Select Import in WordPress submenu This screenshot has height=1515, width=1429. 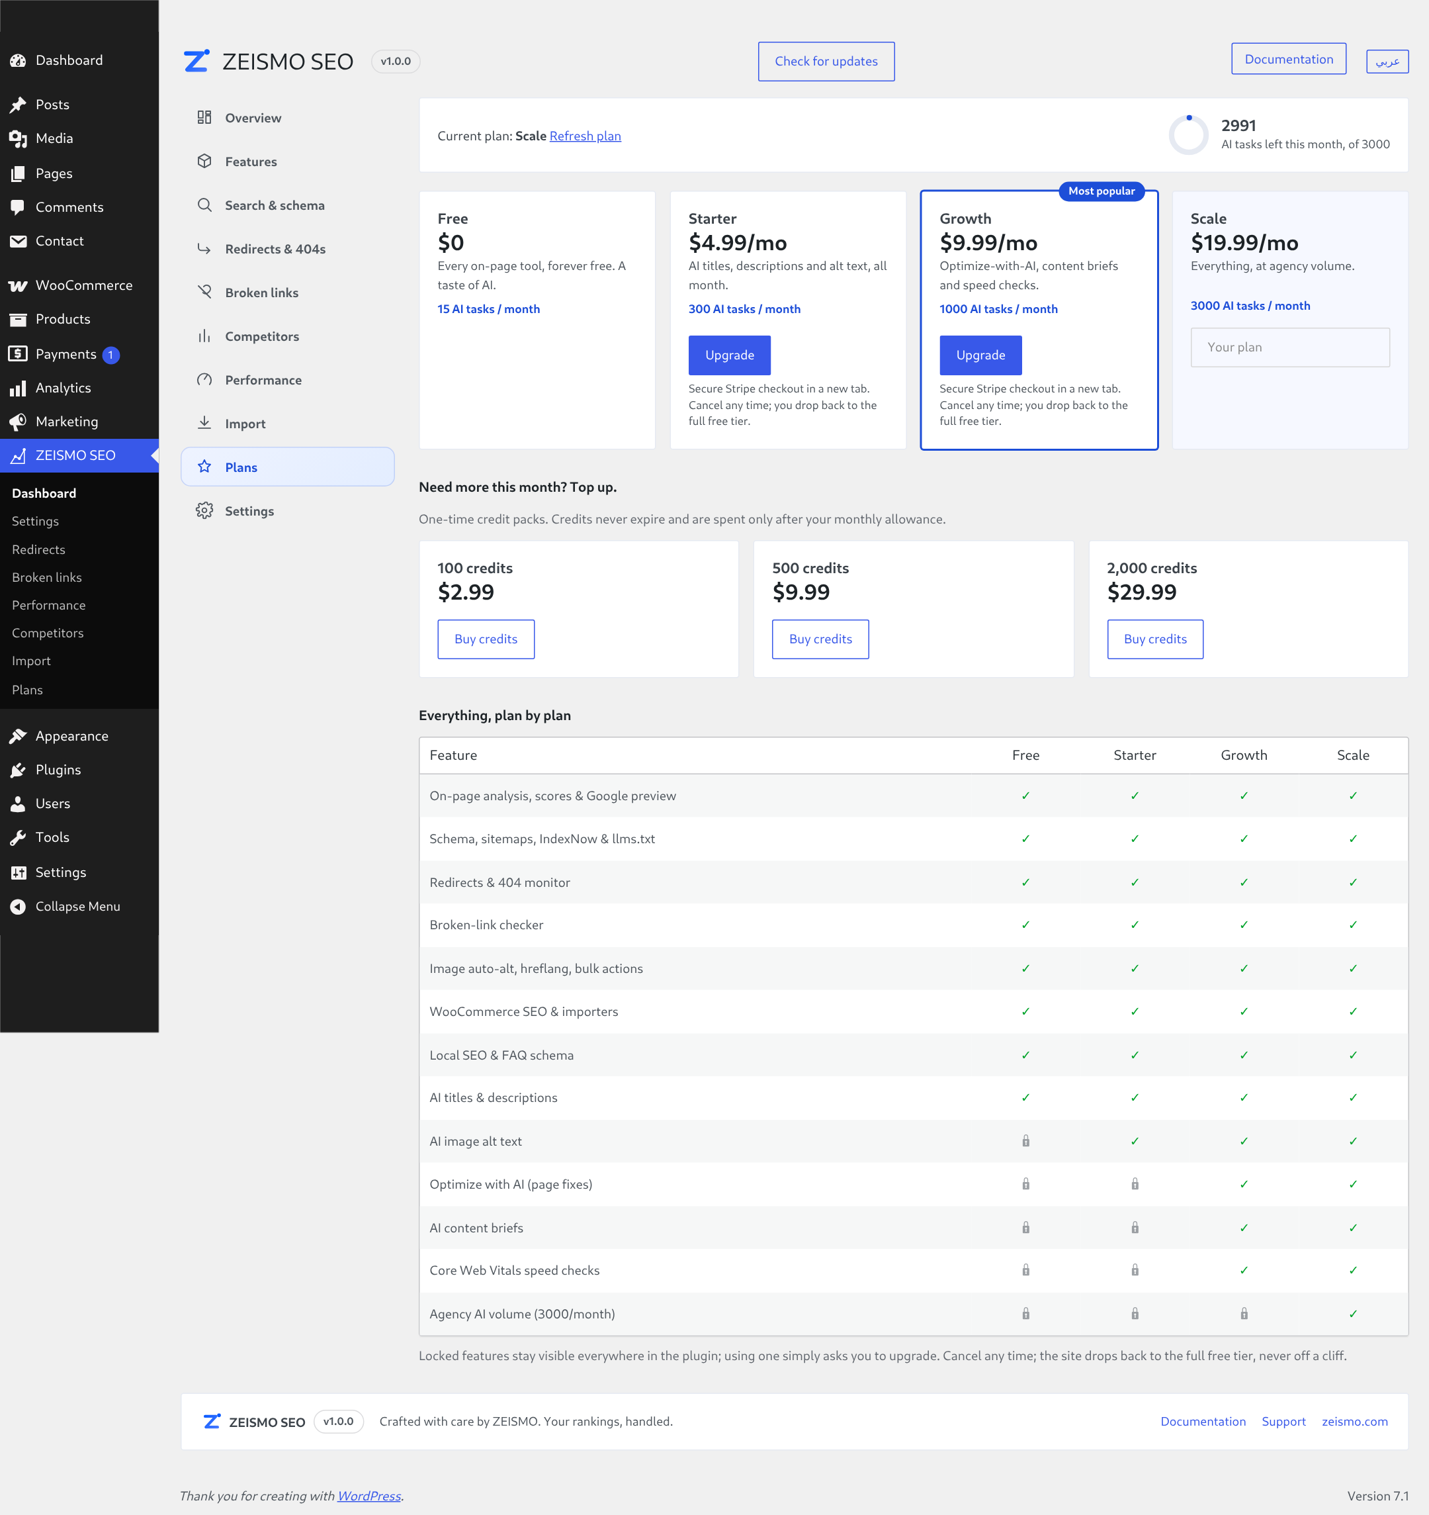tap(31, 661)
